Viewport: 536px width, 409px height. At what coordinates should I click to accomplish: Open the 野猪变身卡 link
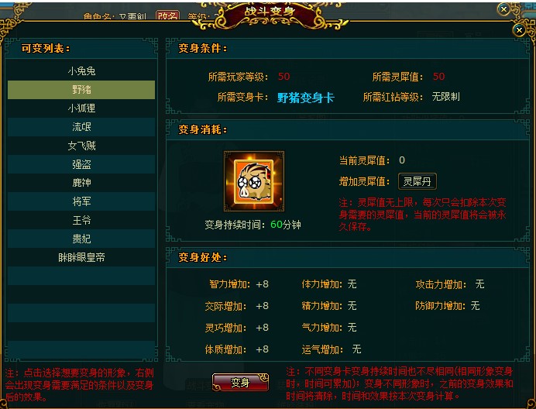305,98
